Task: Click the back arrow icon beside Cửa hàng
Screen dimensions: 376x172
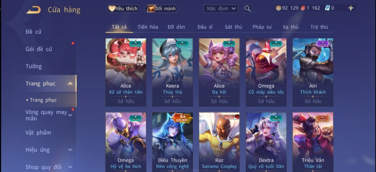Action: coord(33,10)
